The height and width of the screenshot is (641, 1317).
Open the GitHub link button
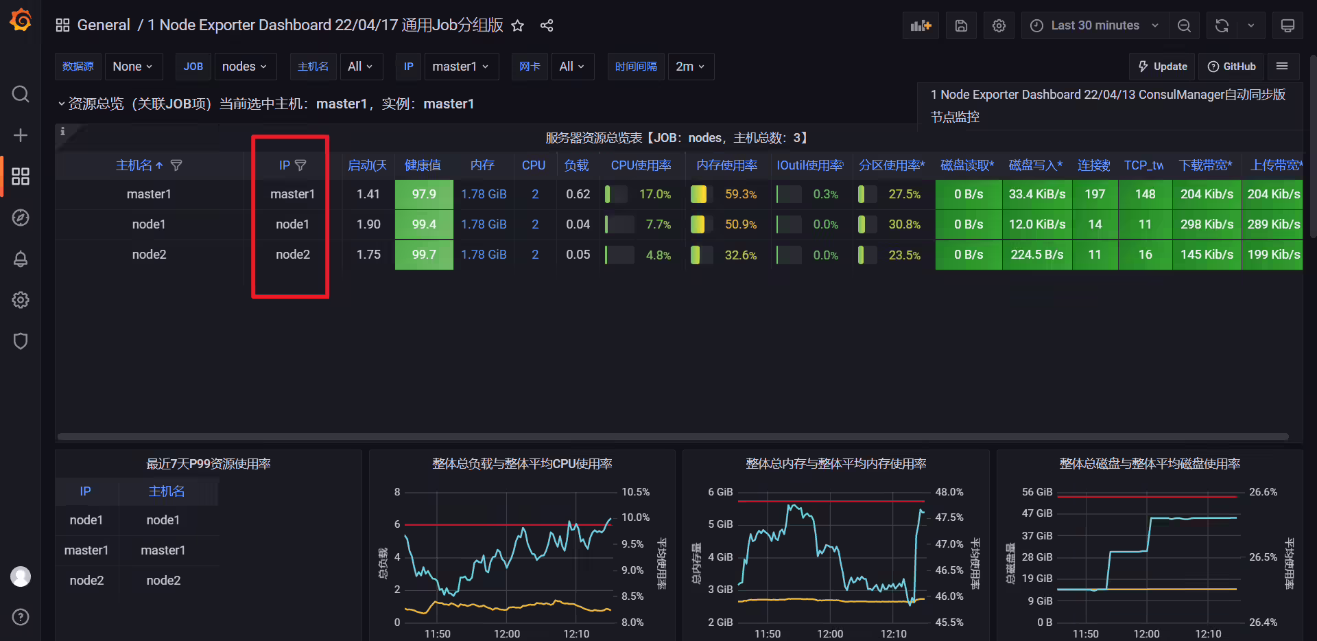point(1231,67)
